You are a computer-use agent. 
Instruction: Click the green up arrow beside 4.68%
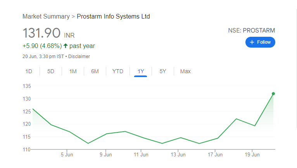(66, 46)
